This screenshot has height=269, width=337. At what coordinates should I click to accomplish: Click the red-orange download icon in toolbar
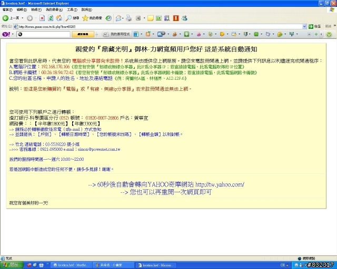pos(176,18)
